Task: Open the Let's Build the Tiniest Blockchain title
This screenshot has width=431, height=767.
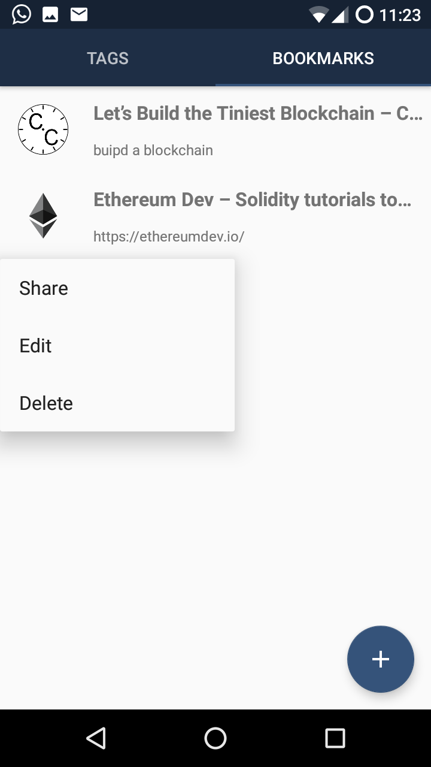Action: 258,113
